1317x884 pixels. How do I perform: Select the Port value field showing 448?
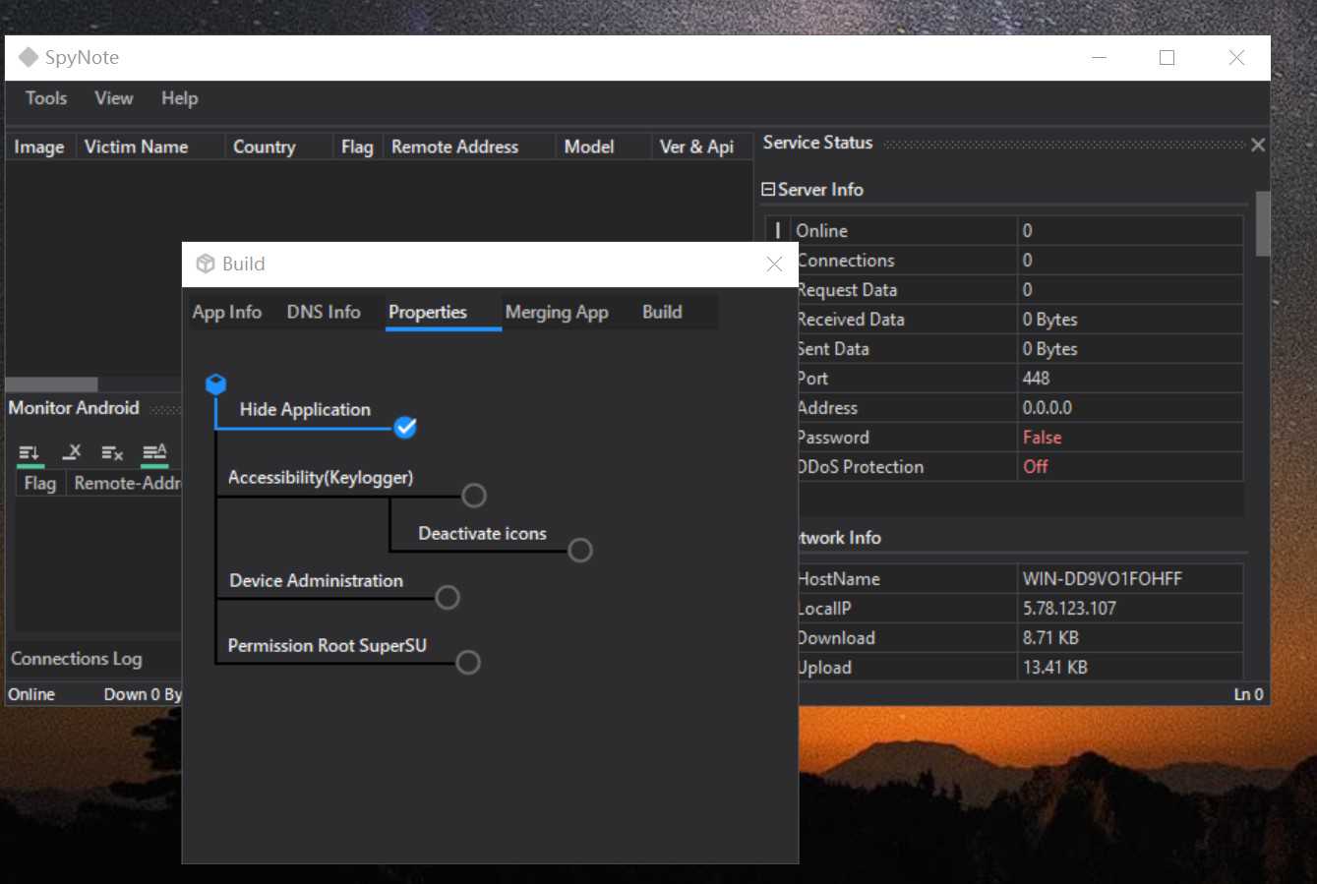[x=1129, y=379]
